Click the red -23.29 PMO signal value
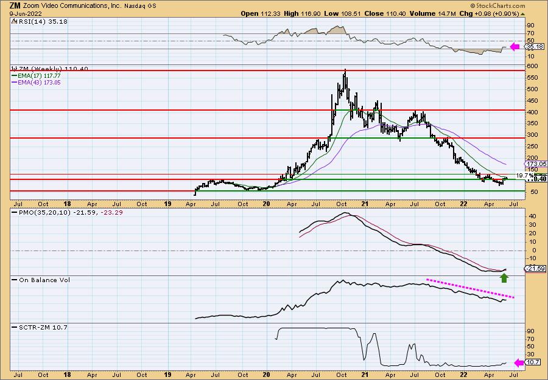The image size is (548, 380). (111, 212)
